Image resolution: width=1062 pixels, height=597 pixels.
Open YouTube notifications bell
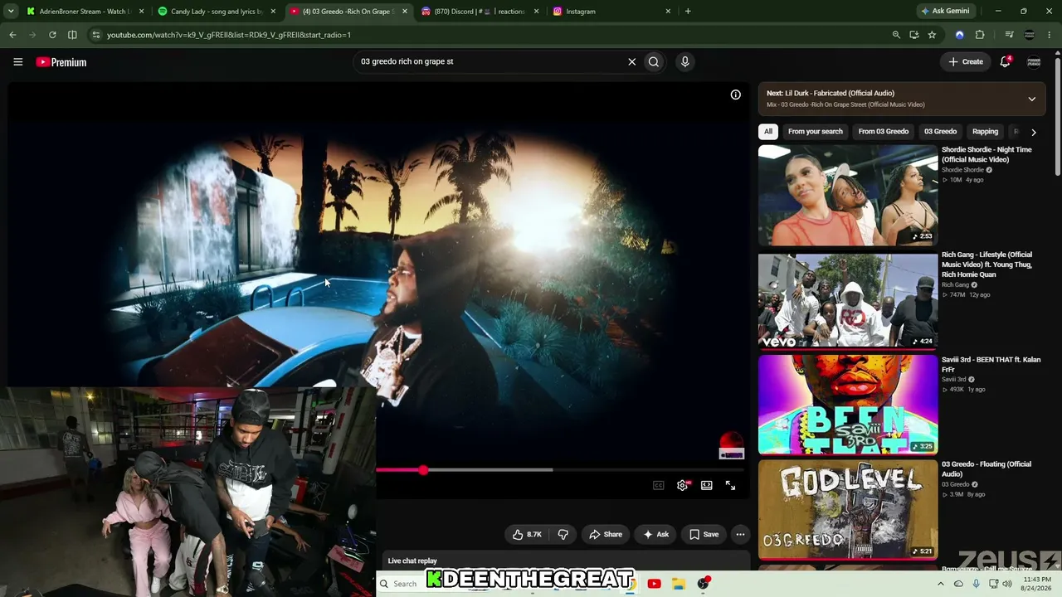[1005, 61]
